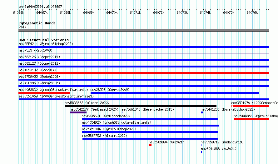Click the esv3591069 blue variant bar
Screen dimensions: 278x164
pyautogui.click(x=144, y=99)
